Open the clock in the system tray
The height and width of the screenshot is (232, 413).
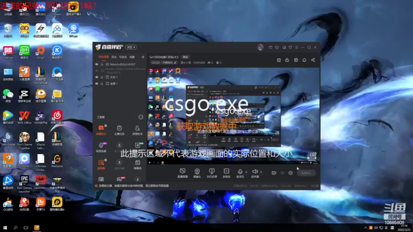[404, 228]
